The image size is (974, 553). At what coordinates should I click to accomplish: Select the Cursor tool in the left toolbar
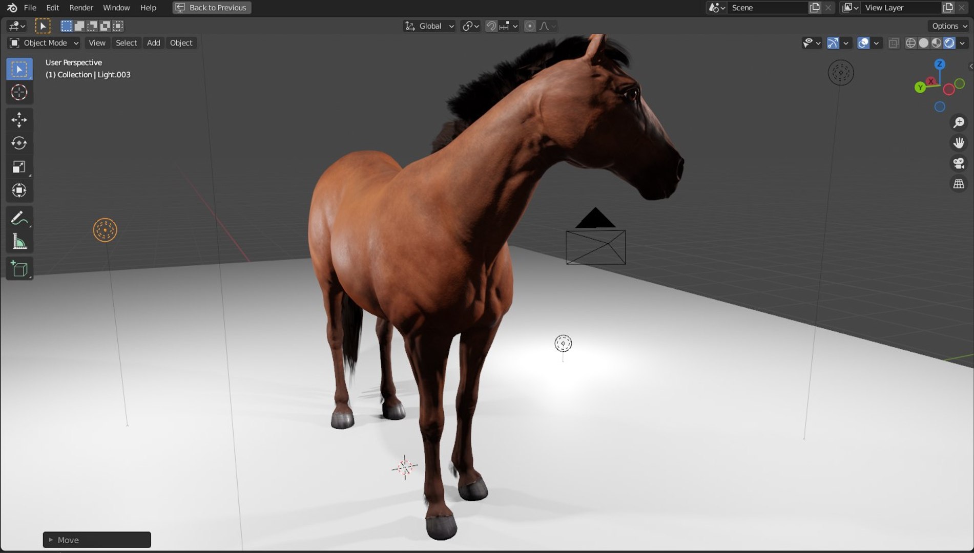tap(19, 92)
